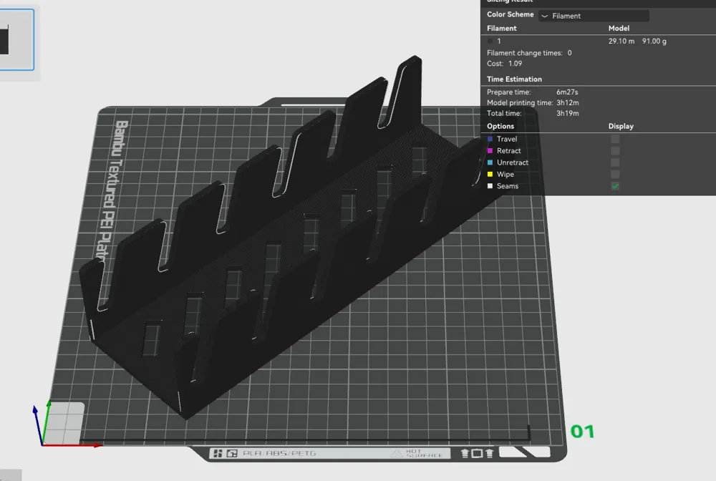Click the 'Model printing time:' 3h12m value
Viewport: 716px width, 481px height.
[567, 102]
